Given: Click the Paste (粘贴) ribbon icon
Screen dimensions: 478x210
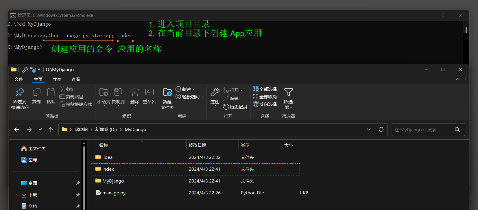Looking at the screenshot, I should pos(51,92).
